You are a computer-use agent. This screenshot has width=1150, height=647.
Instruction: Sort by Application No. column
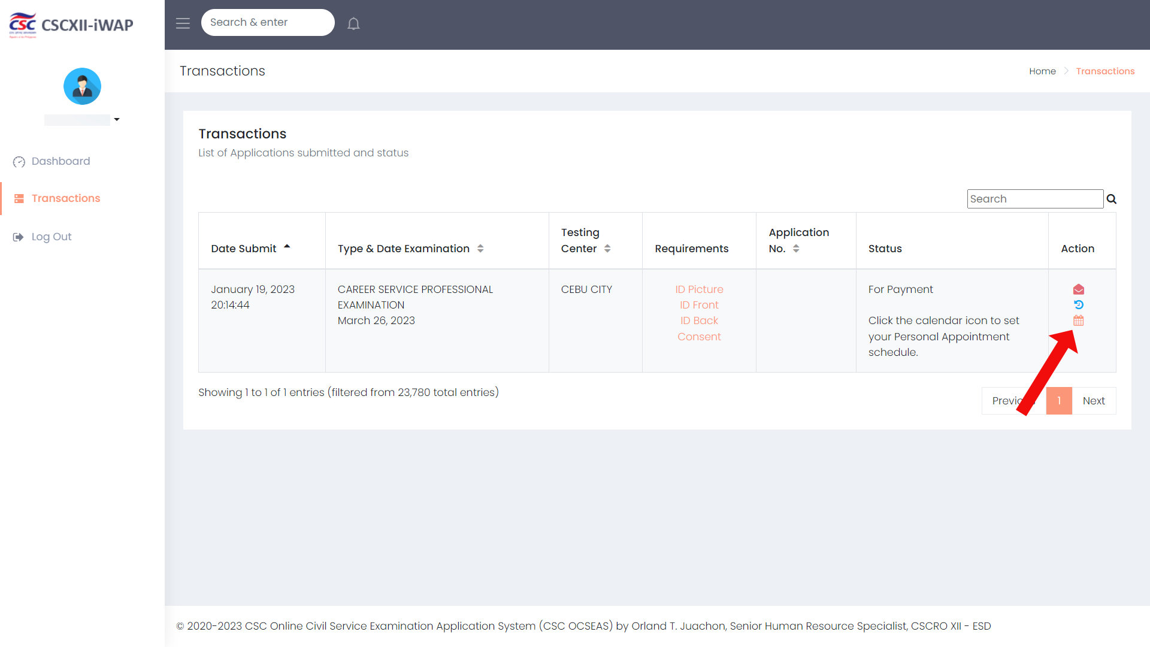806,241
